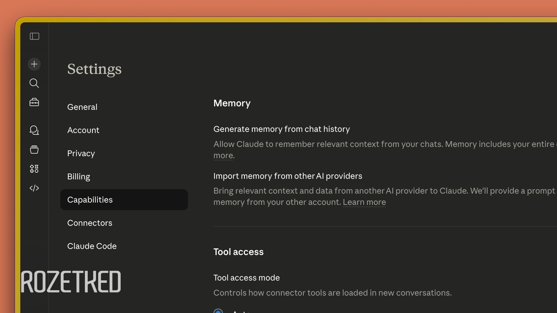Go to General settings section
Image resolution: width=557 pixels, height=313 pixels.
[x=82, y=107]
